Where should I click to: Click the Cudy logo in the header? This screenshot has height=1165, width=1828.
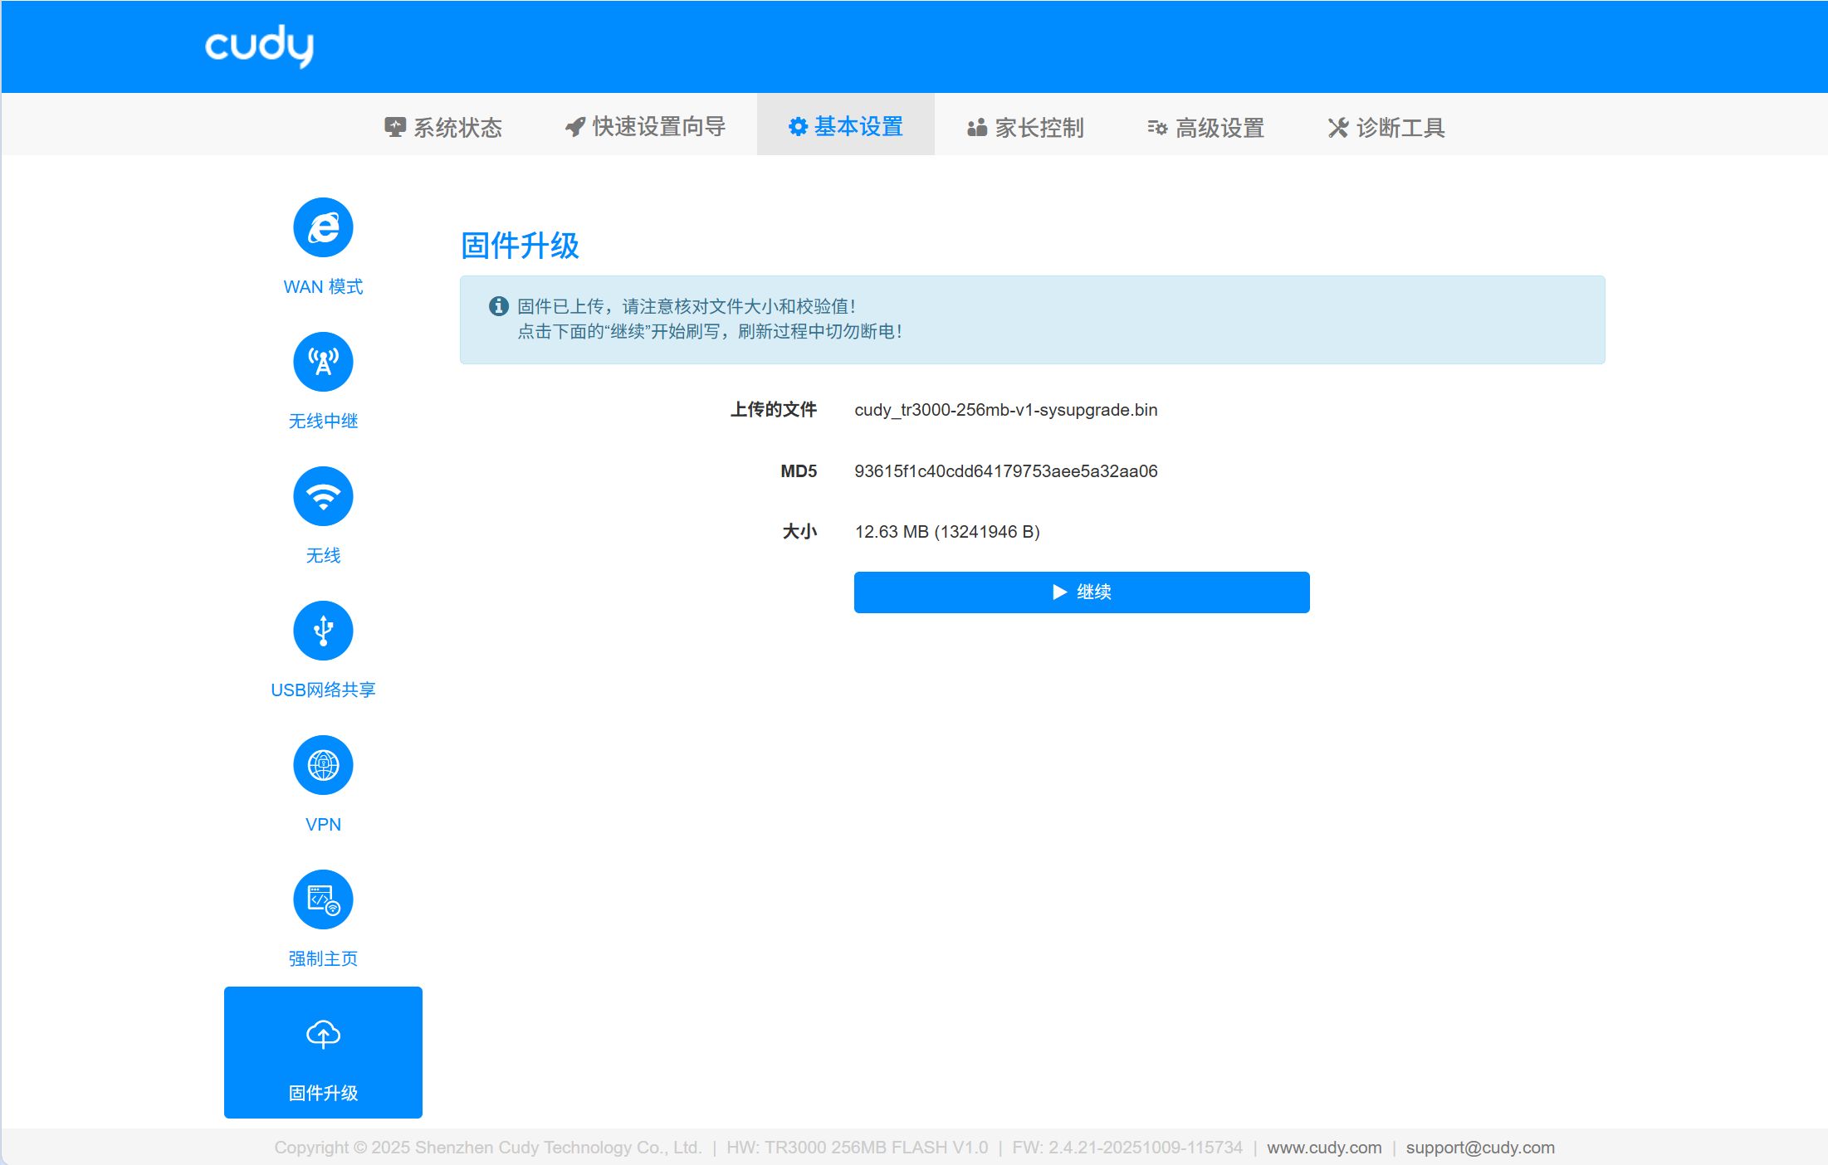260,46
